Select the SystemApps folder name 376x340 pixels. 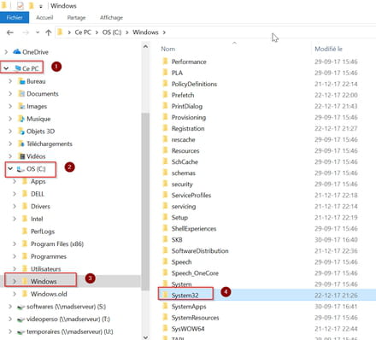189,307
